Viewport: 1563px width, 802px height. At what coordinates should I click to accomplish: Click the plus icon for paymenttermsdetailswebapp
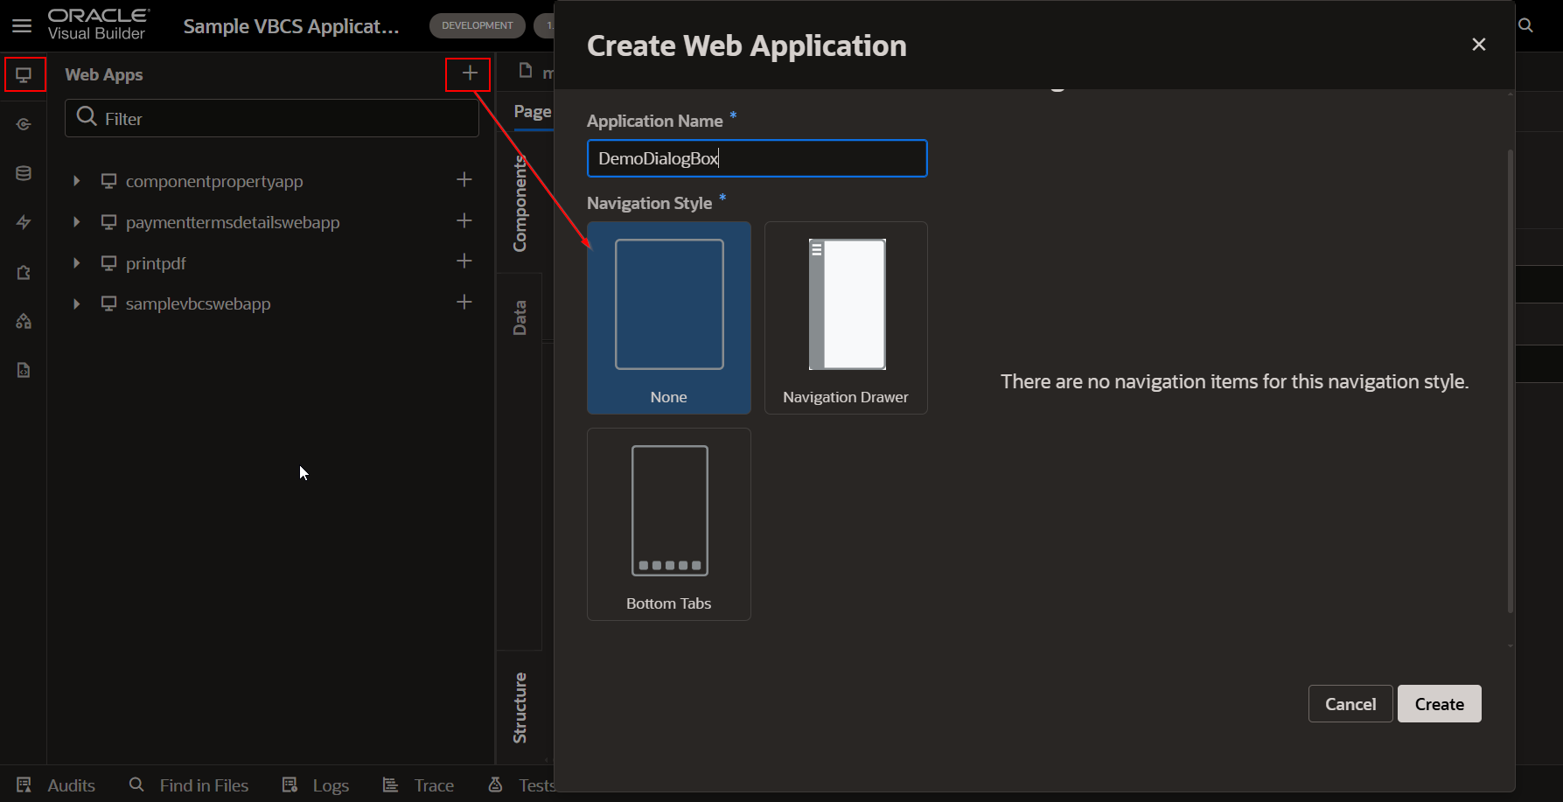(x=464, y=220)
